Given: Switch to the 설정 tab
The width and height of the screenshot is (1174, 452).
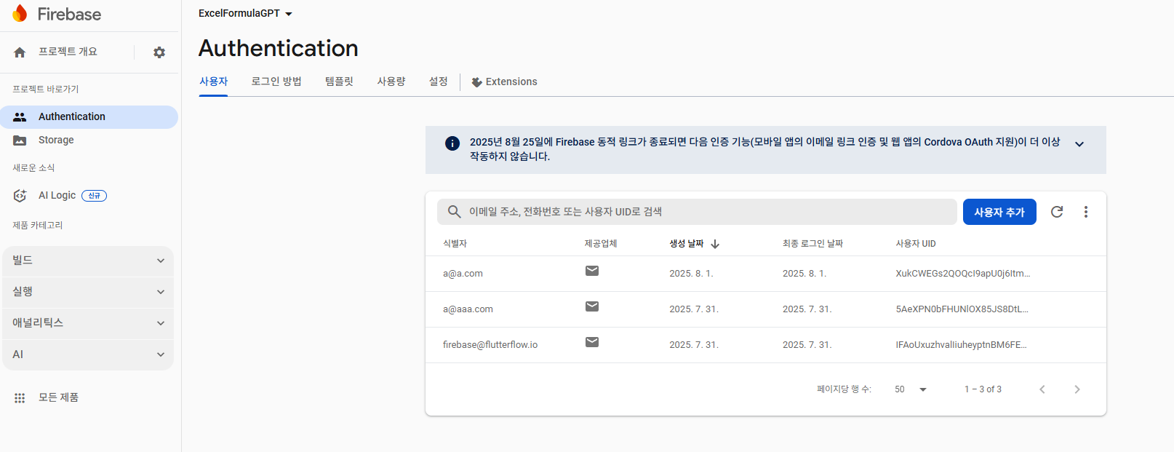Looking at the screenshot, I should click(439, 82).
